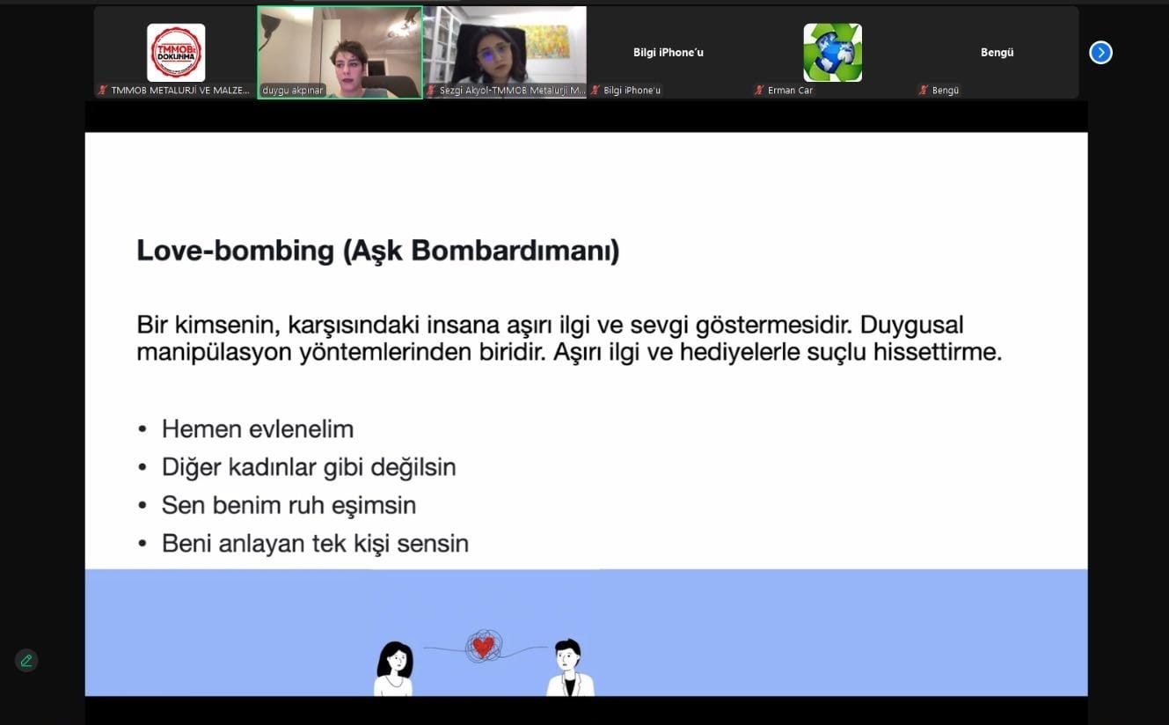Click the woman illustration on the slide
The width and height of the screenshot is (1169, 725).
pos(394,669)
